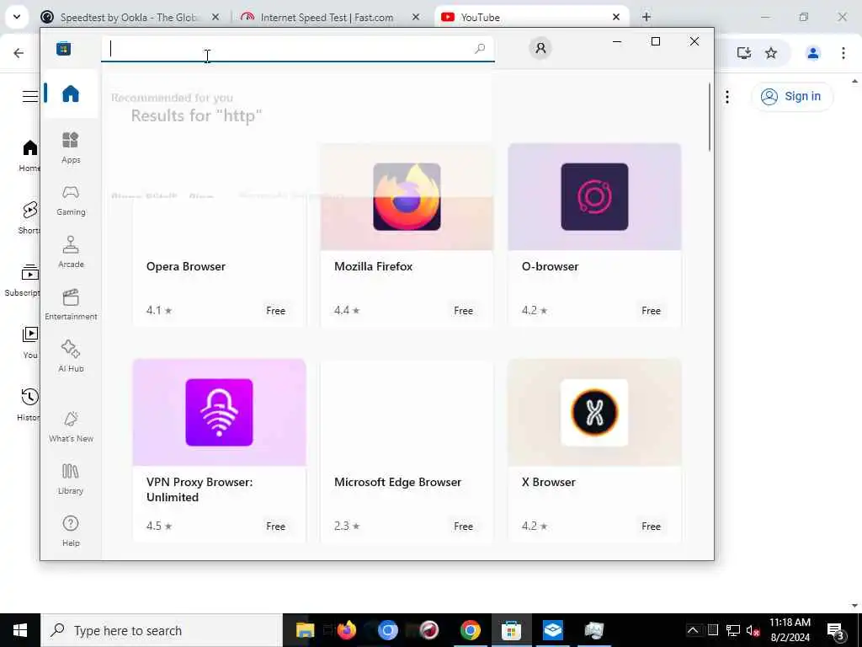Open Google Chrome from the taskbar

470,630
